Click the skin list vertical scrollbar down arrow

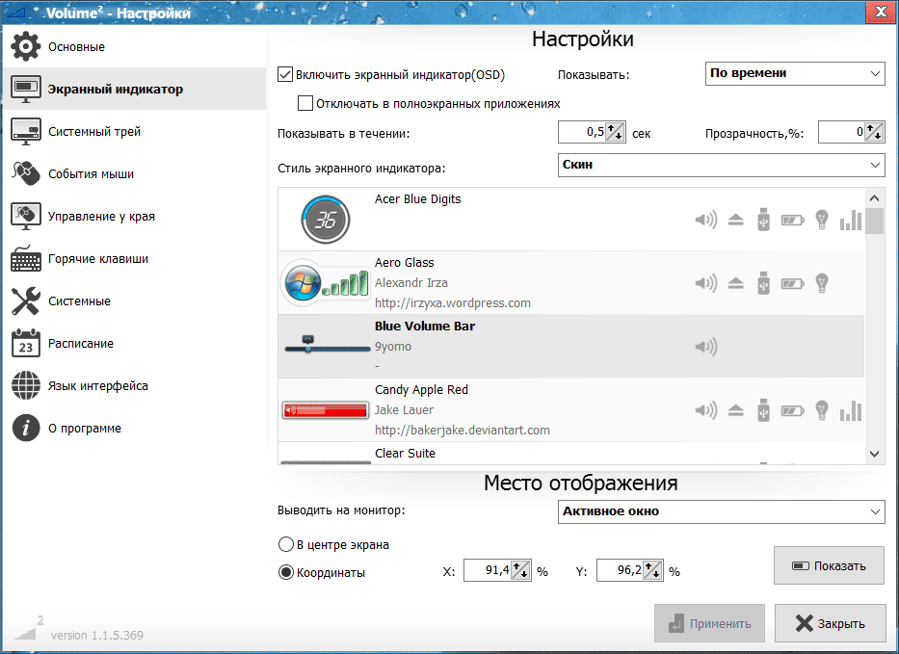(x=874, y=453)
